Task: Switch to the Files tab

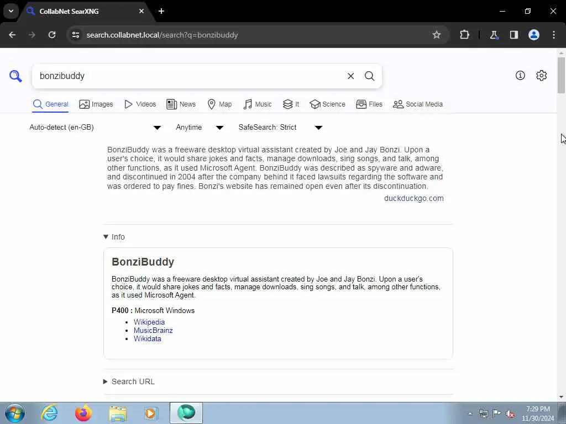Action: click(369, 104)
